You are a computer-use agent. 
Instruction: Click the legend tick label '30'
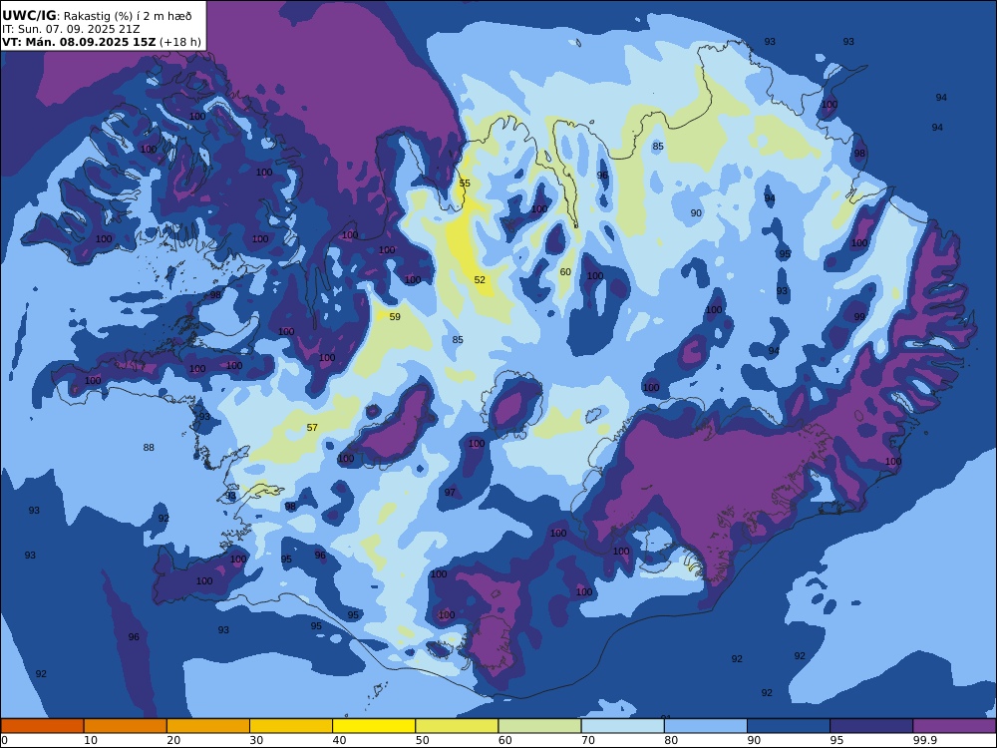point(257,740)
